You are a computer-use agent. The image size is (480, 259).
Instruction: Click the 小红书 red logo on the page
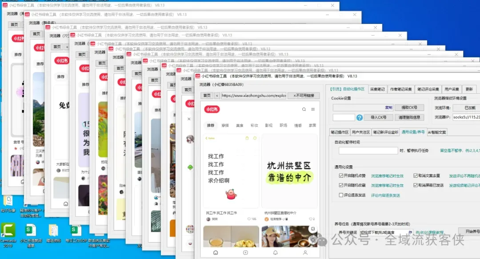[212, 109]
